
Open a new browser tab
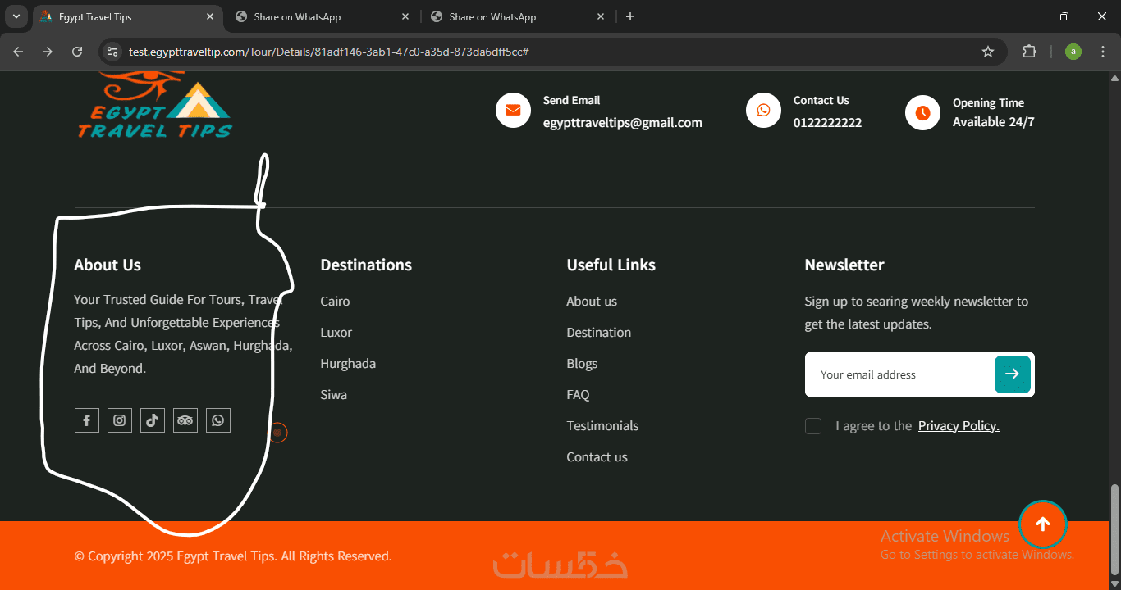630,16
